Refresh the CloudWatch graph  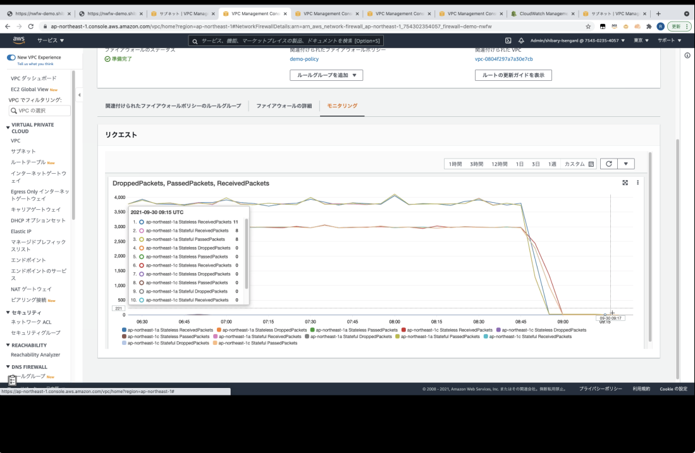(608, 164)
